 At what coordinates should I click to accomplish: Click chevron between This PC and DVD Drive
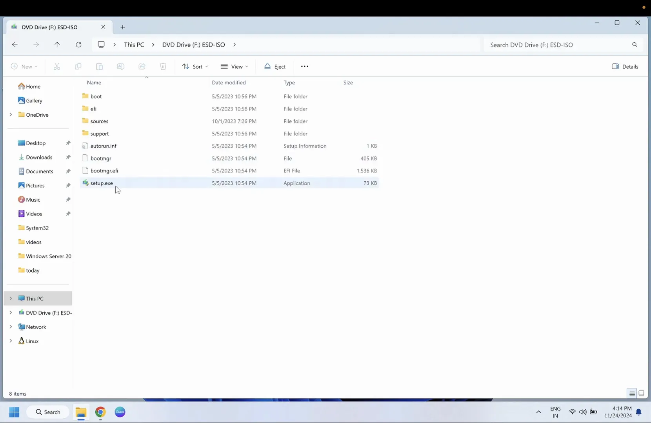click(x=153, y=45)
